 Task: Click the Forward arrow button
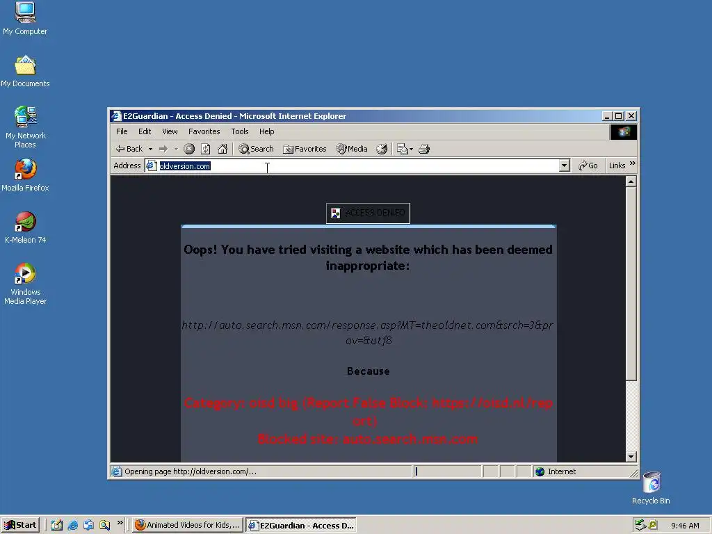click(163, 149)
